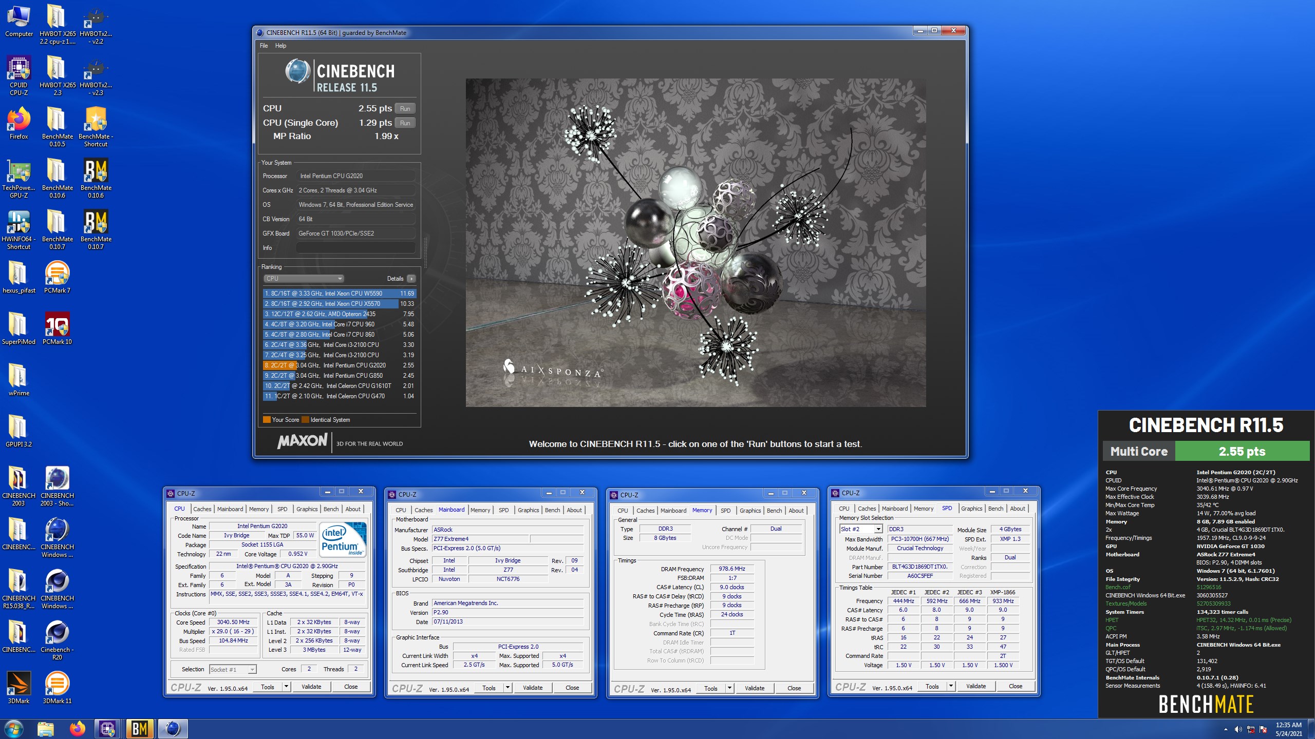Open Cinebench File menu
Viewport: 1315px width, 739px height.
(x=264, y=46)
